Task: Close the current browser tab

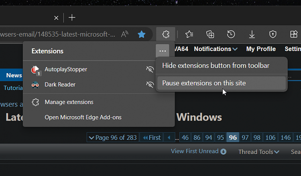Action: coord(56,18)
